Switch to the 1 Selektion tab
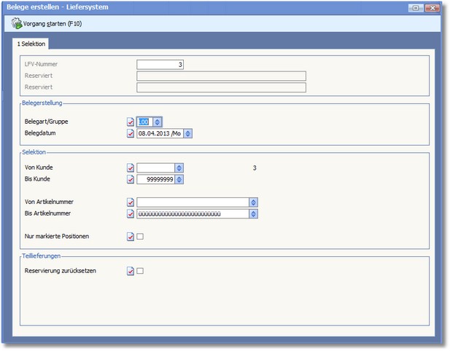Image resolution: width=450 pixels, height=351 pixels. tap(31, 44)
